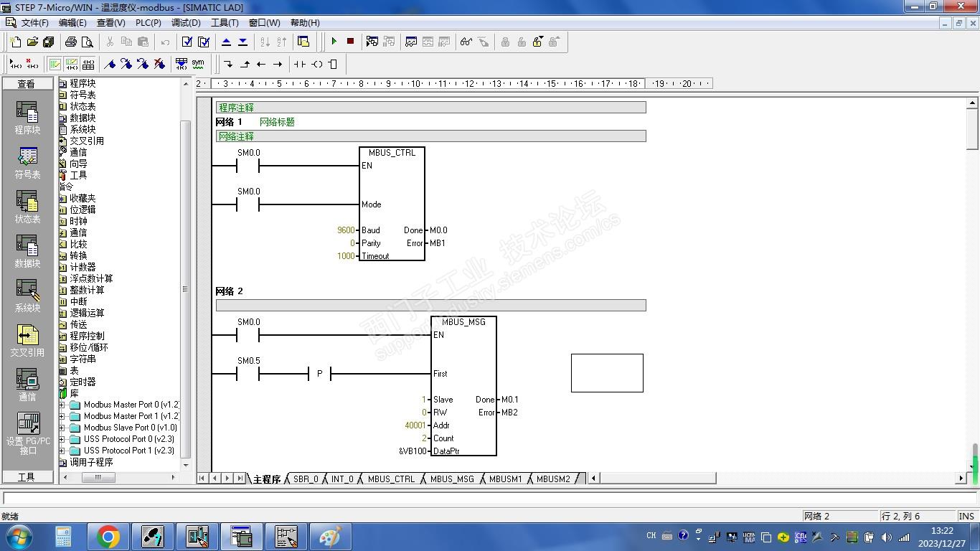The width and height of the screenshot is (980, 551).
Task: Draw a line down in the ladder
Action: coord(228,64)
